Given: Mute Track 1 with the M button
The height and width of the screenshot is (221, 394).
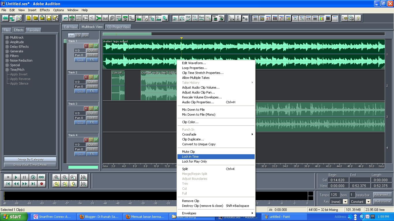Looking at the screenshot, I should tap(96, 46).
